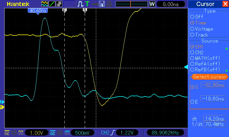Click CH1 DC coupling icon
Image resolution: width=229 pixels, height=137 pixels.
click(7, 133)
